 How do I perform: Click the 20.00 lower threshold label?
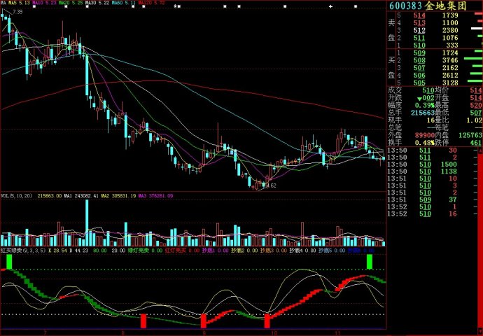[118, 251]
